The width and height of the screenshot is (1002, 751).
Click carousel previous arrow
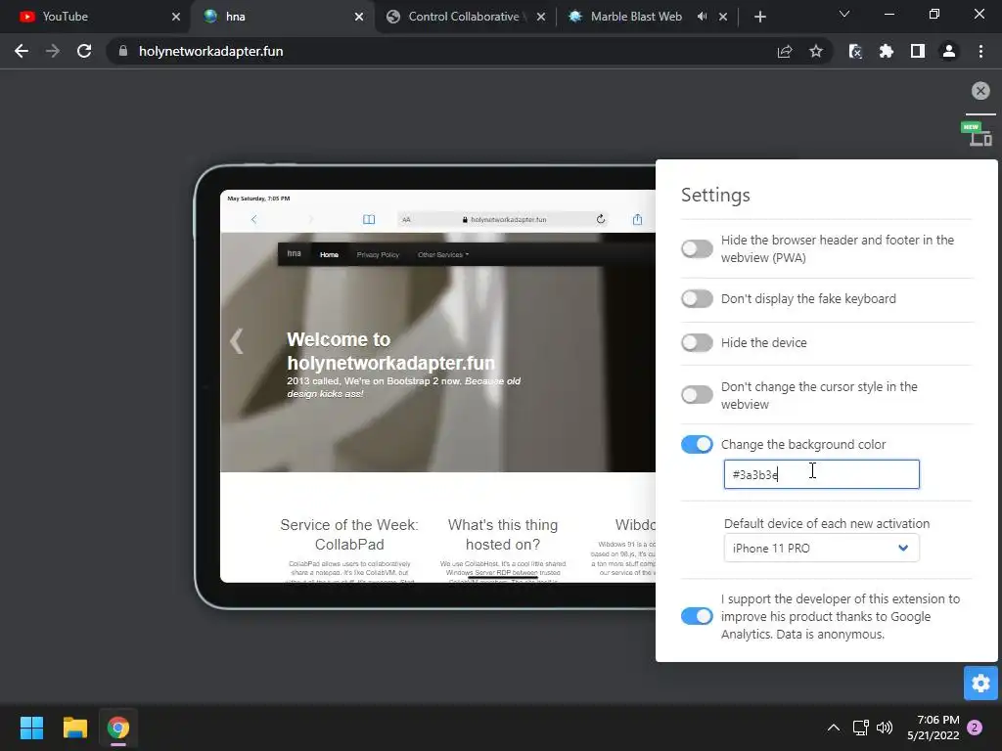point(237,341)
